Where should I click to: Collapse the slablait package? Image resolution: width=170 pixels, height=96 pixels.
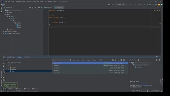pos(13,23)
